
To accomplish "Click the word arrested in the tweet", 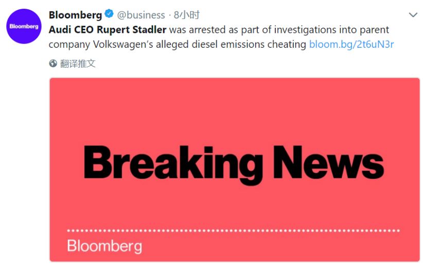I will 204,30.
